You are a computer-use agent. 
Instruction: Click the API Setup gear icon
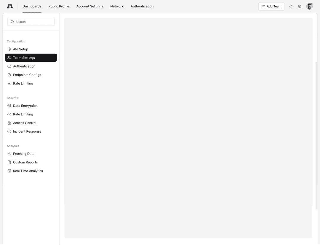pyautogui.click(x=9, y=49)
